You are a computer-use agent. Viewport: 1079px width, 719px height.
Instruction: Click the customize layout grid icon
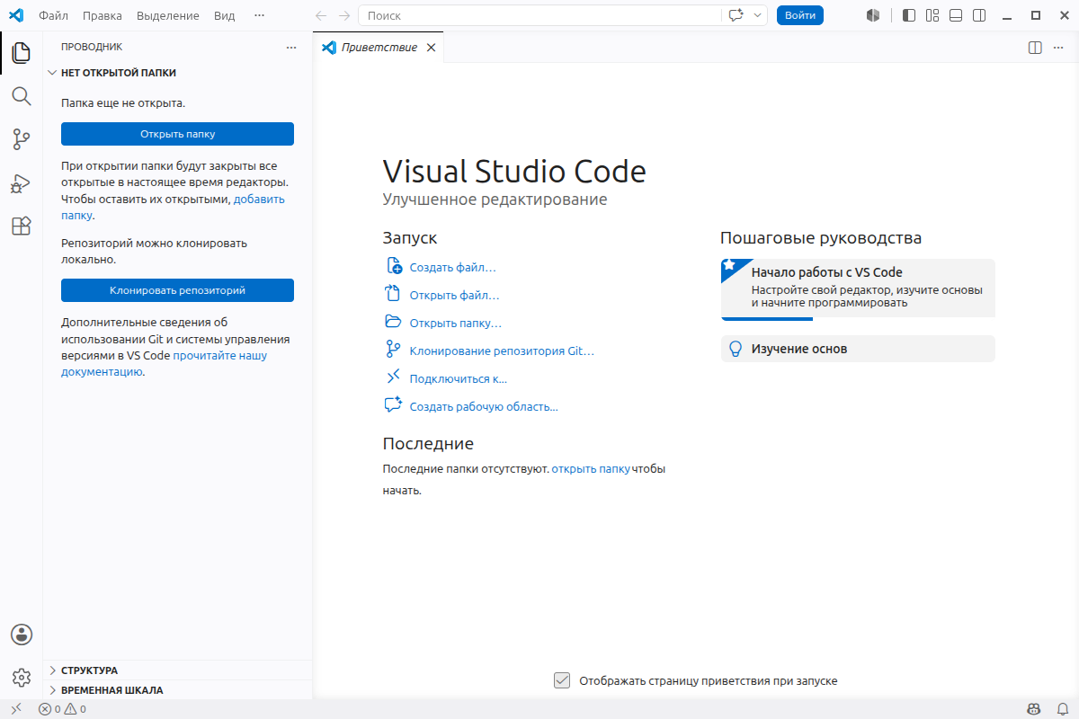932,15
